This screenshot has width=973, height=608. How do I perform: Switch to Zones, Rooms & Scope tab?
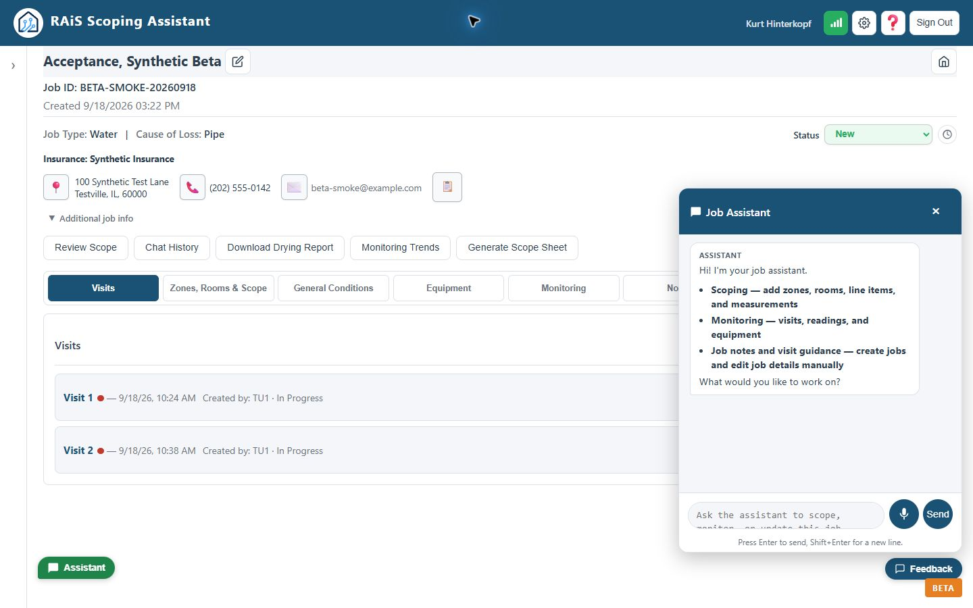pyautogui.click(x=218, y=288)
